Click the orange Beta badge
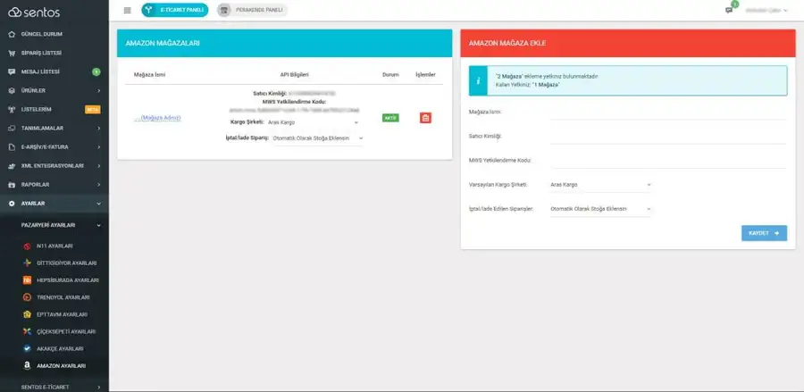This screenshot has width=804, height=392. click(x=93, y=110)
